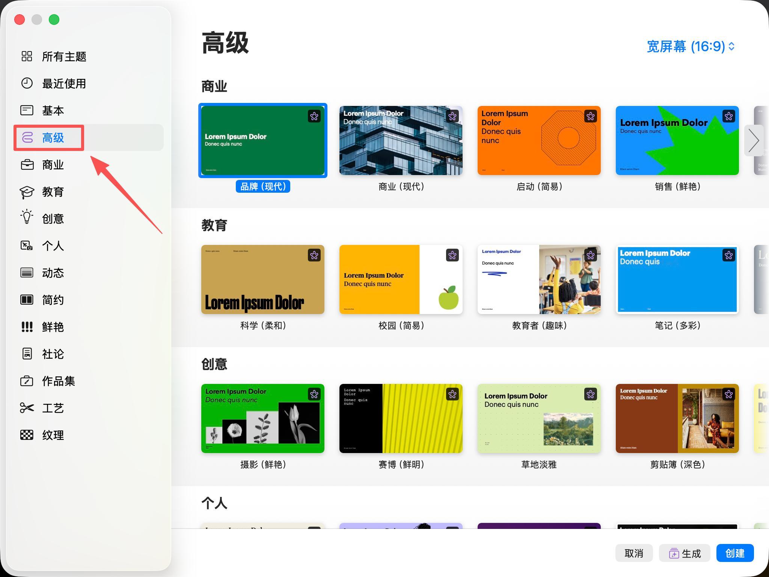
Task: Open the Portfolio category (作品集)
Action: (x=58, y=381)
